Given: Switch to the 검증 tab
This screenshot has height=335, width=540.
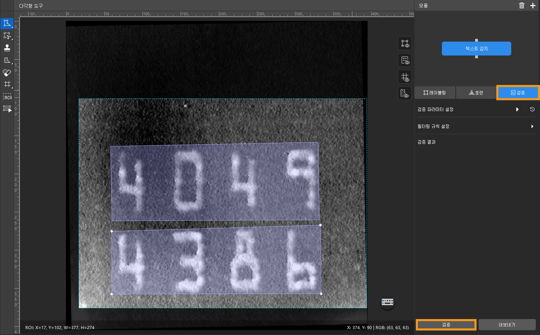Looking at the screenshot, I should coord(518,93).
